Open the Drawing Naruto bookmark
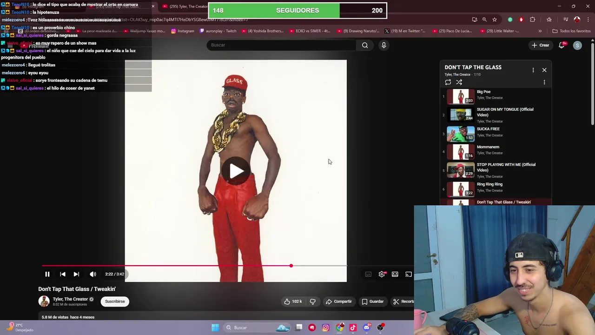595x335 pixels. (x=358, y=31)
